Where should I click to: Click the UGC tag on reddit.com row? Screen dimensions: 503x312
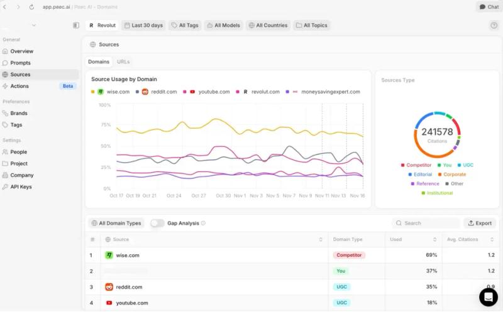point(341,287)
